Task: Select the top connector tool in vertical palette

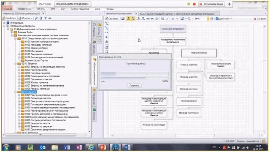Action: click(x=107, y=24)
